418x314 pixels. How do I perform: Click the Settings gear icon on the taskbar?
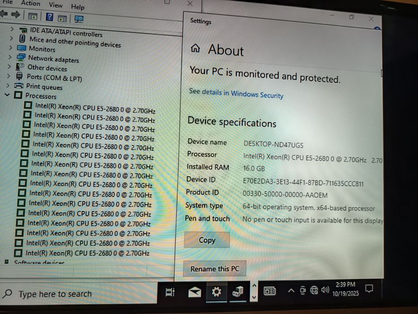(x=216, y=292)
